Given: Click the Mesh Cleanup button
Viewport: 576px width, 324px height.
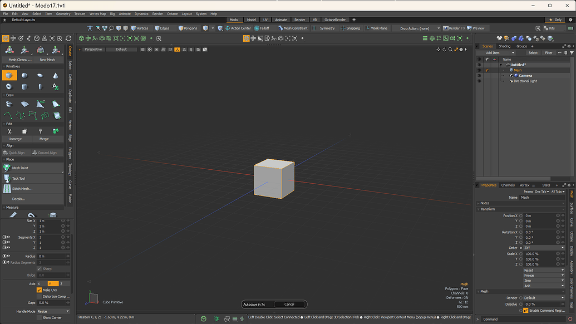Looking at the screenshot, I should [x=18, y=60].
